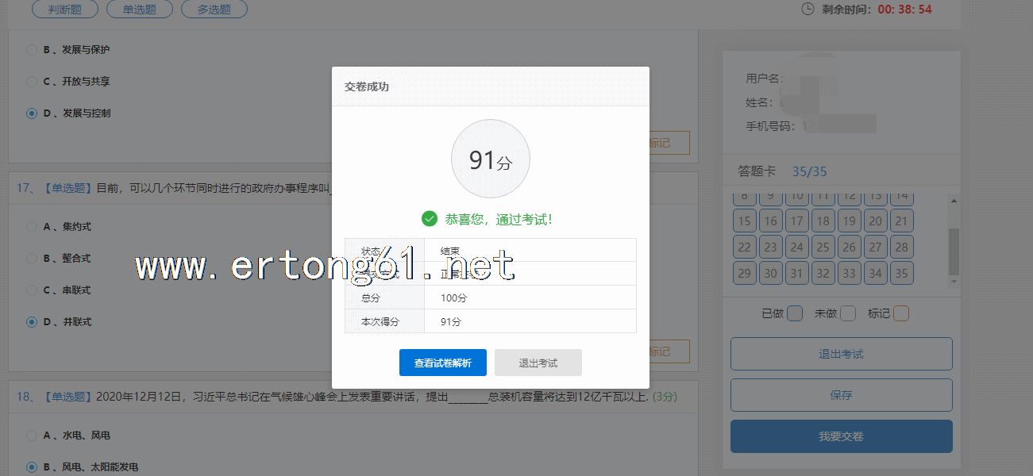Select option A 水电、风电 for question 18
1033x476 pixels.
tap(32, 436)
